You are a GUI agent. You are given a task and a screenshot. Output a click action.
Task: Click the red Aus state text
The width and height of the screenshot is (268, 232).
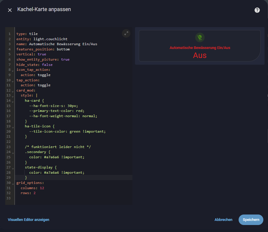[200, 55]
